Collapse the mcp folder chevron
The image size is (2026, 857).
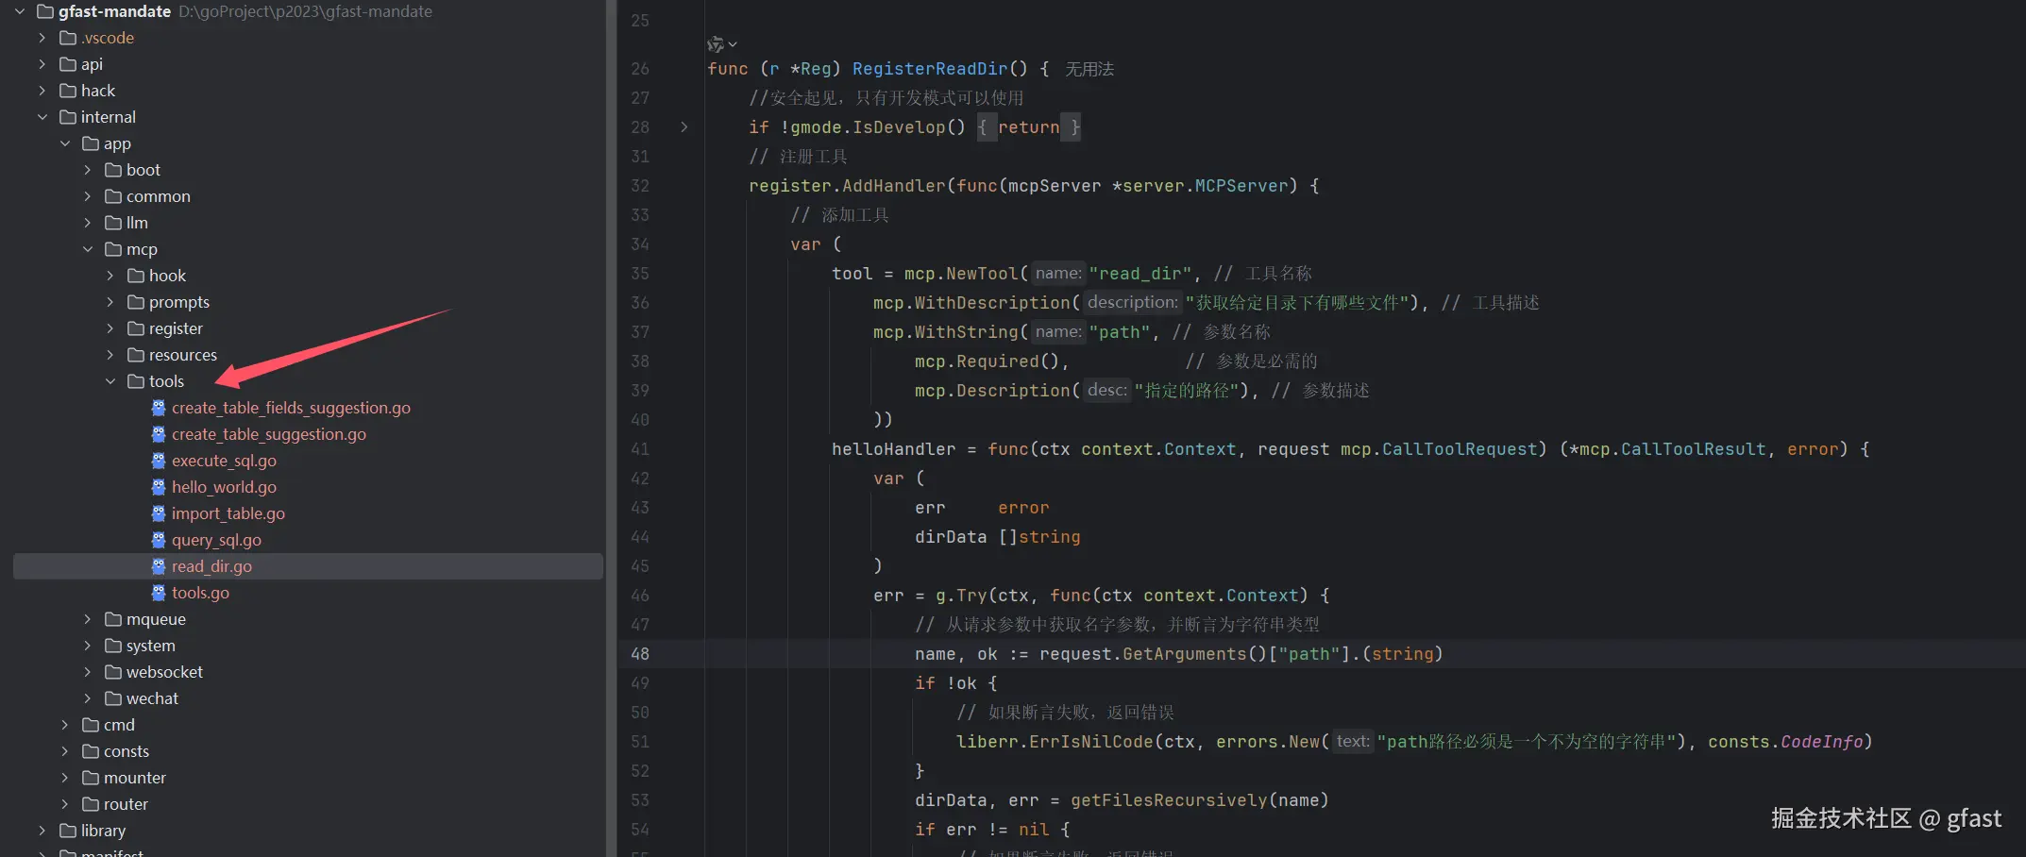(88, 249)
